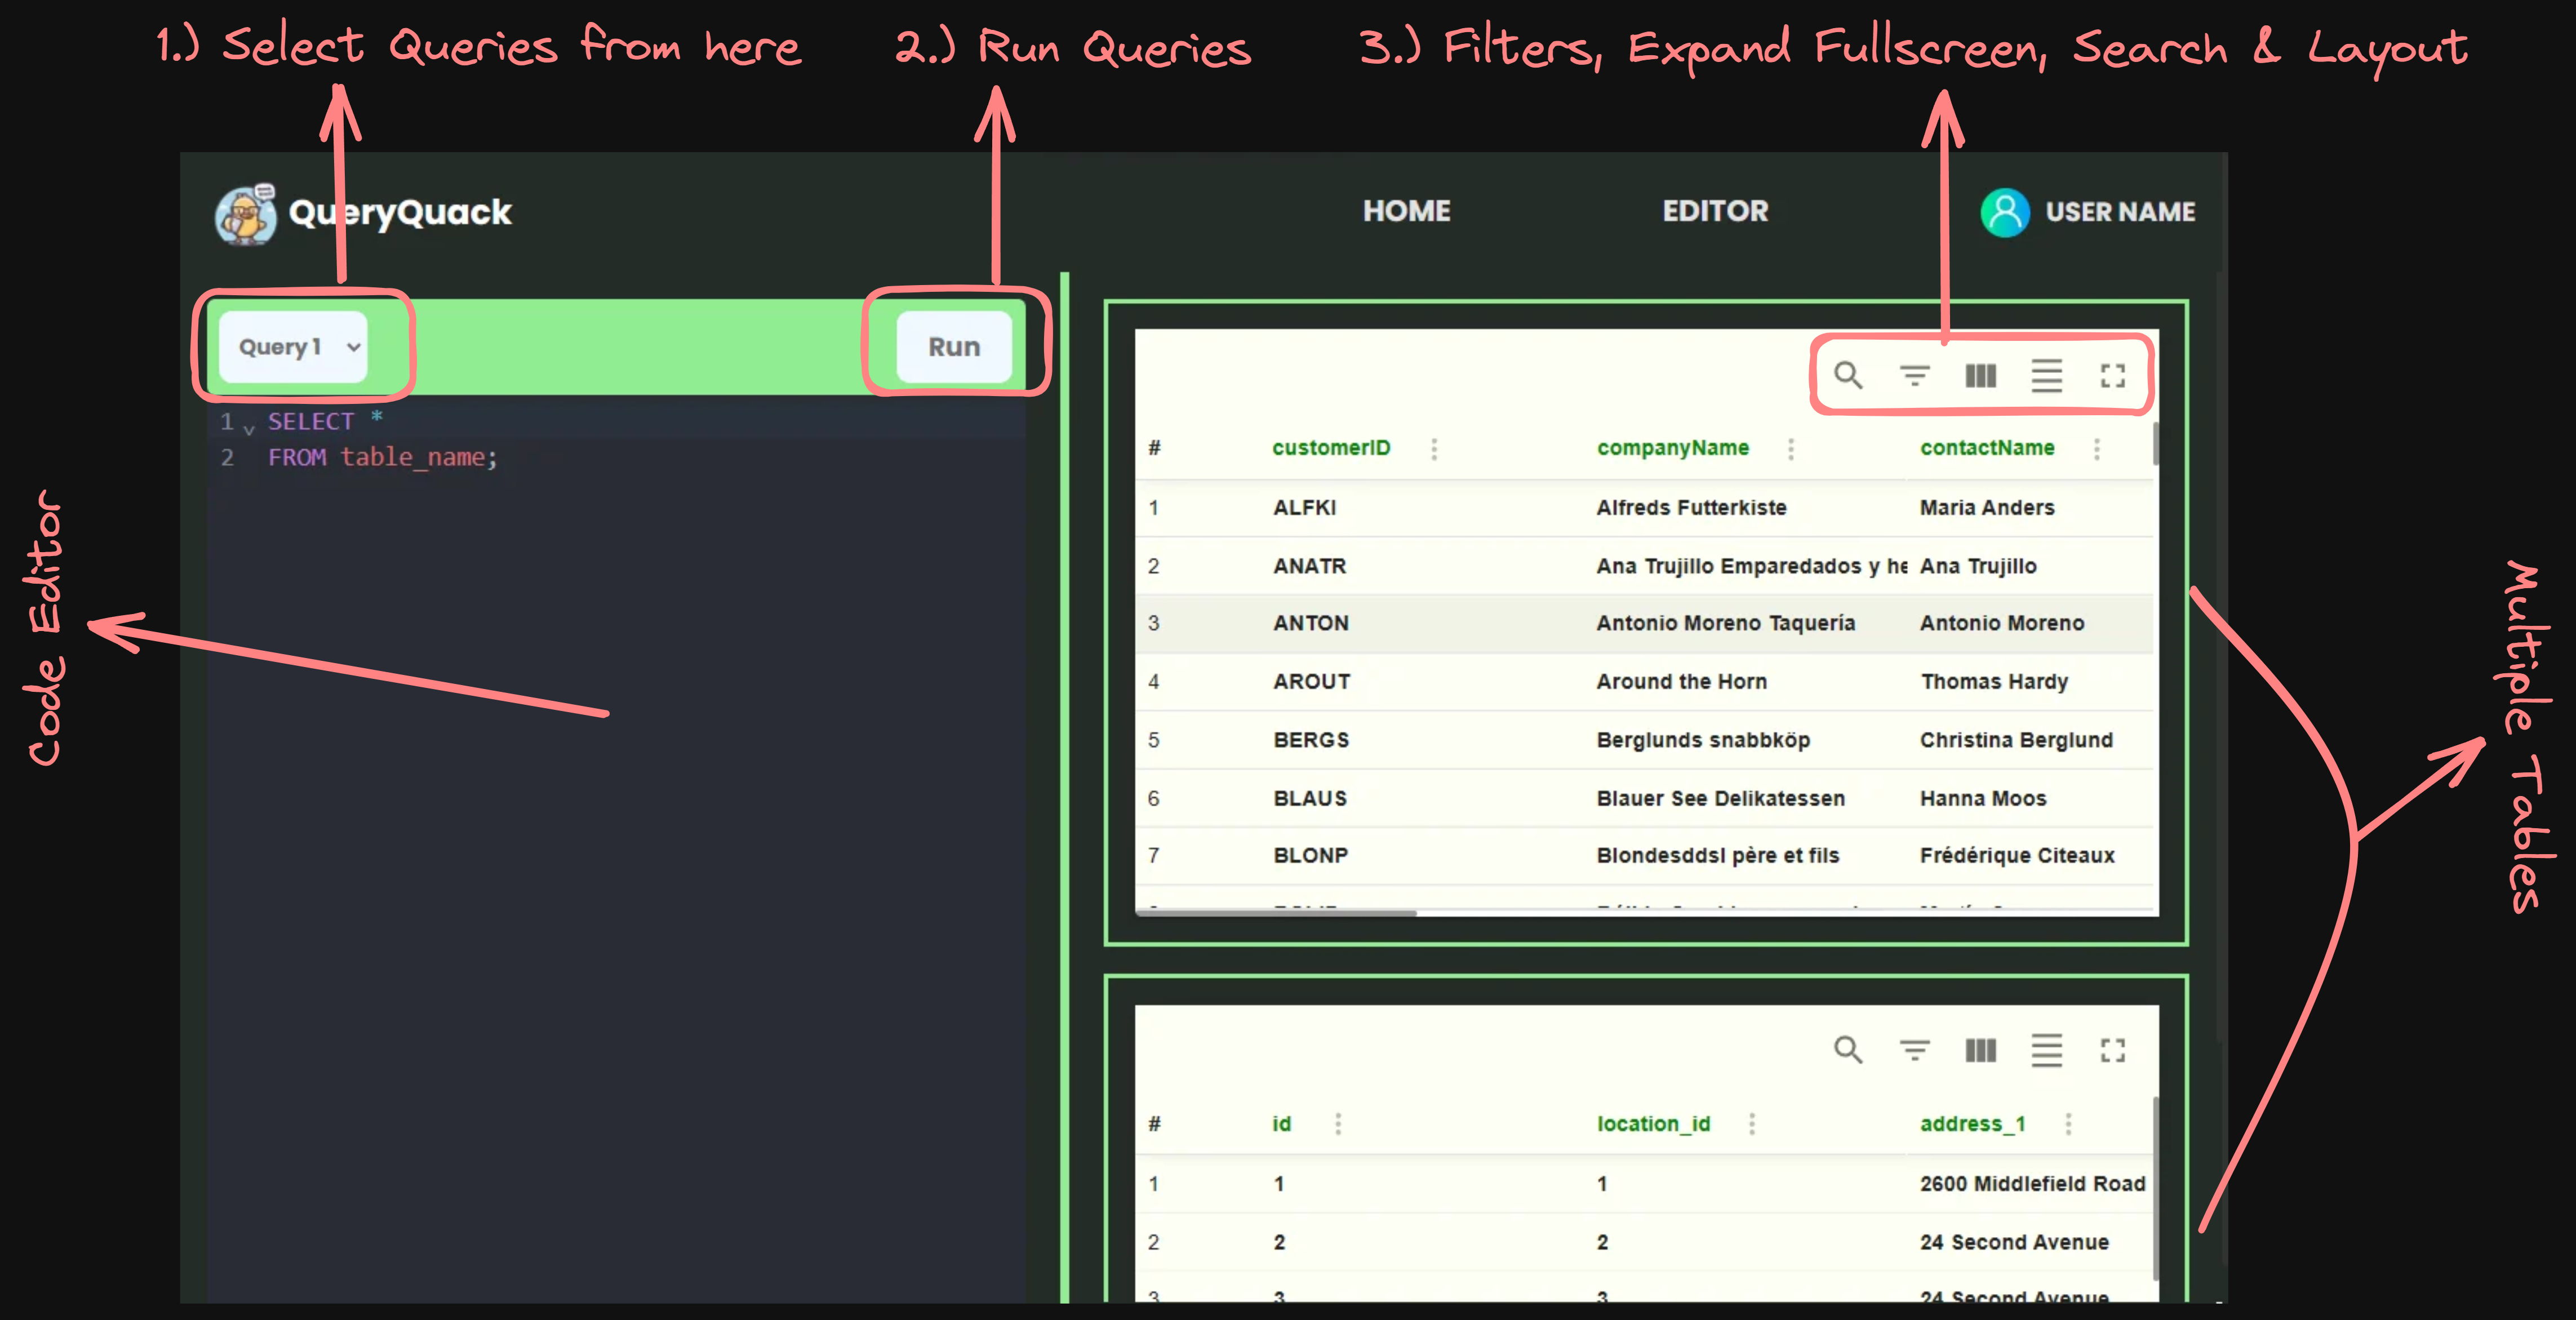Open the id column options menu
This screenshot has height=1320, width=2576.
[1338, 1124]
